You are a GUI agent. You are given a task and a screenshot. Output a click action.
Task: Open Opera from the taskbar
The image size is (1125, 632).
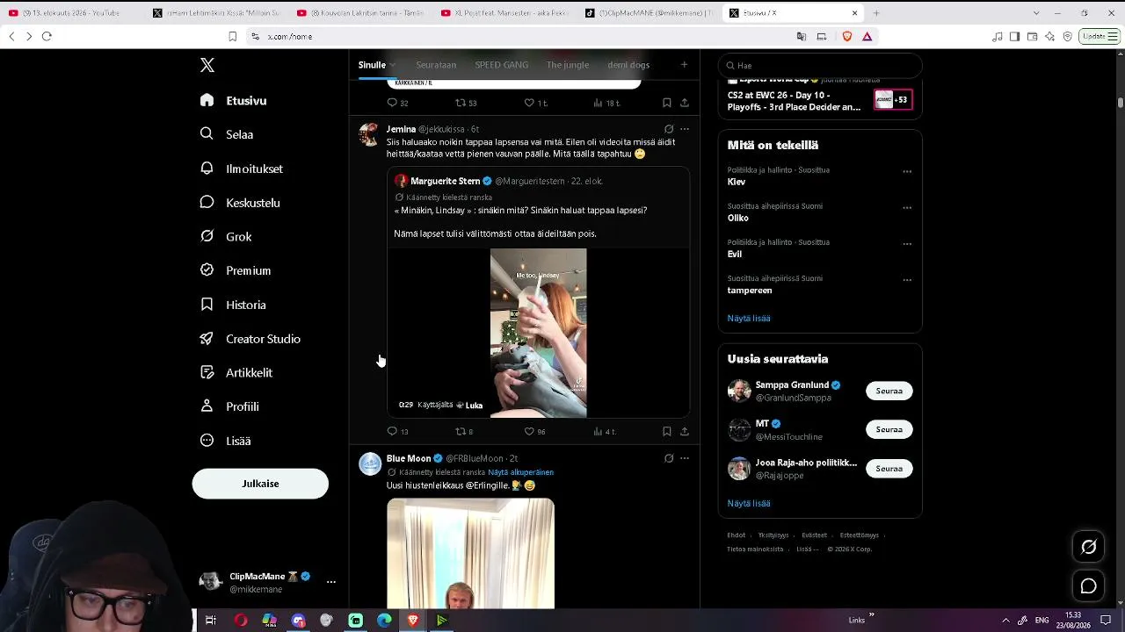(241, 621)
